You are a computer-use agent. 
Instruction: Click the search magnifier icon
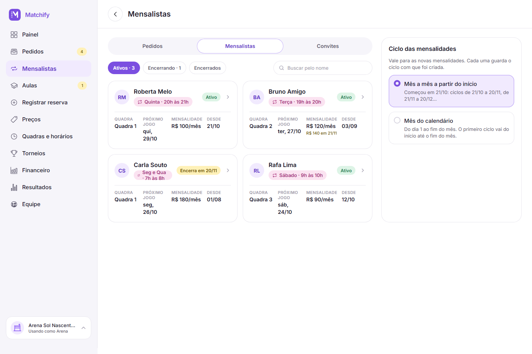[282, 68]
